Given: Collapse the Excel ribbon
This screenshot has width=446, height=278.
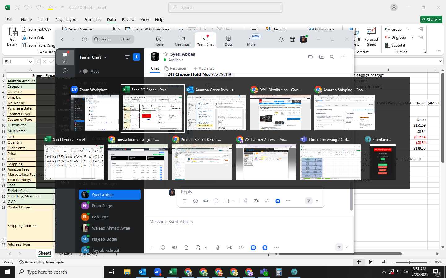Looking at the screenshot, I should tap(439, 51).
